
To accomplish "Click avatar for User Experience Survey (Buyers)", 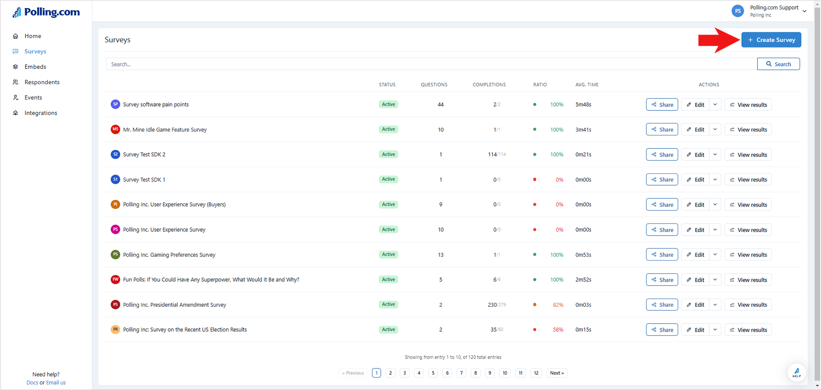I will click(115, 204).
